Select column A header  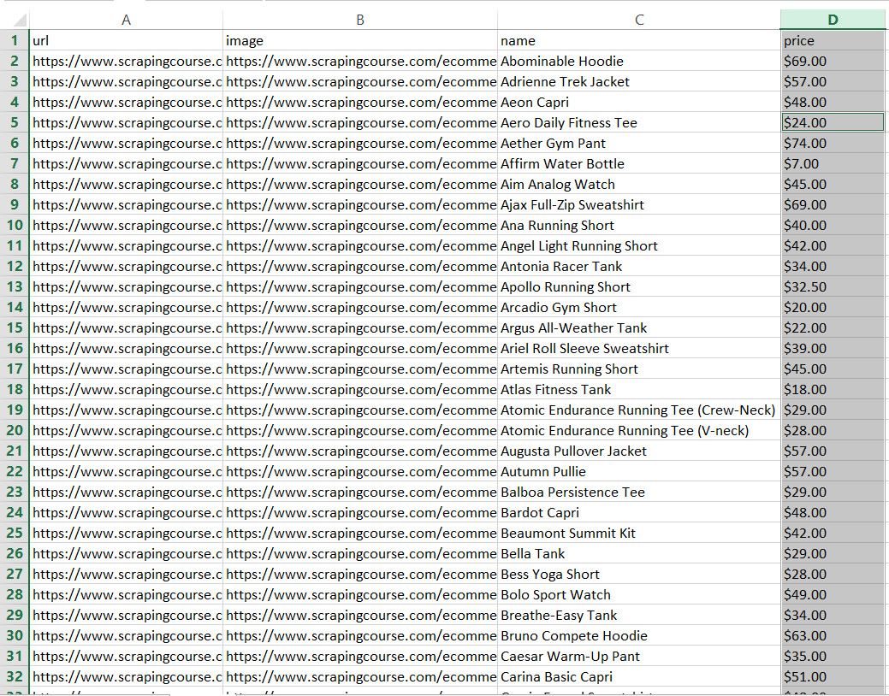click(x=126, y=20)
